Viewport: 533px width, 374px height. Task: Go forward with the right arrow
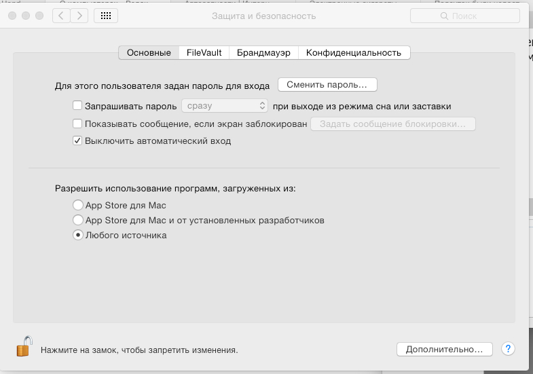tap(79, 16)
